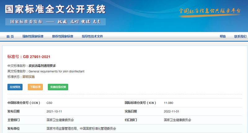Click the 国家标准委发布 slogan banner

[x=55, y=22]
